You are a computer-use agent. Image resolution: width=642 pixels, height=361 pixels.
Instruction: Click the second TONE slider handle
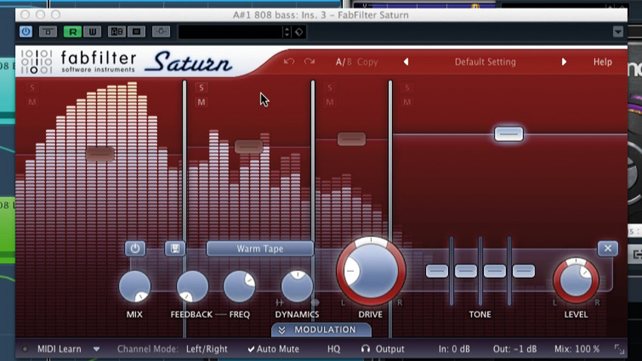point(466,271)
